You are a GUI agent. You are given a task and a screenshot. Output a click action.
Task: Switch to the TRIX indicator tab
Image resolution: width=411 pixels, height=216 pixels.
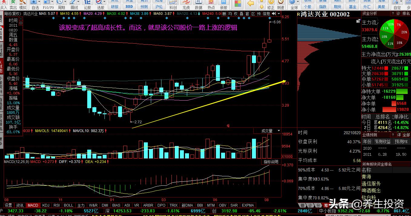[174, 205]
